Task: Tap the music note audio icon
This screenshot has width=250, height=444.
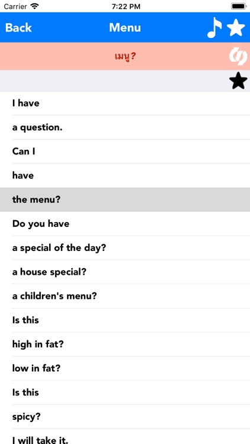Action: (x=214, y=27)
